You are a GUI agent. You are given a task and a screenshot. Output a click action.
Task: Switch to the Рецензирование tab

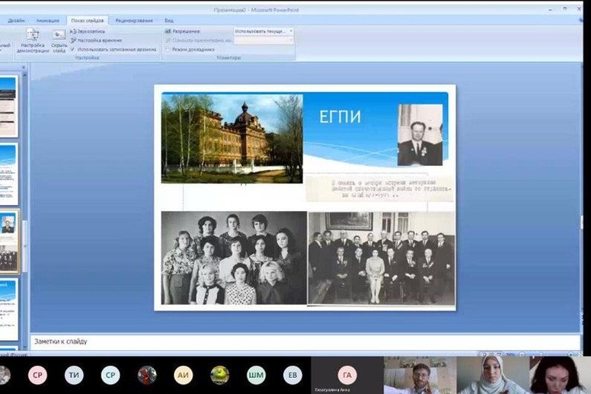pos(134,21)
